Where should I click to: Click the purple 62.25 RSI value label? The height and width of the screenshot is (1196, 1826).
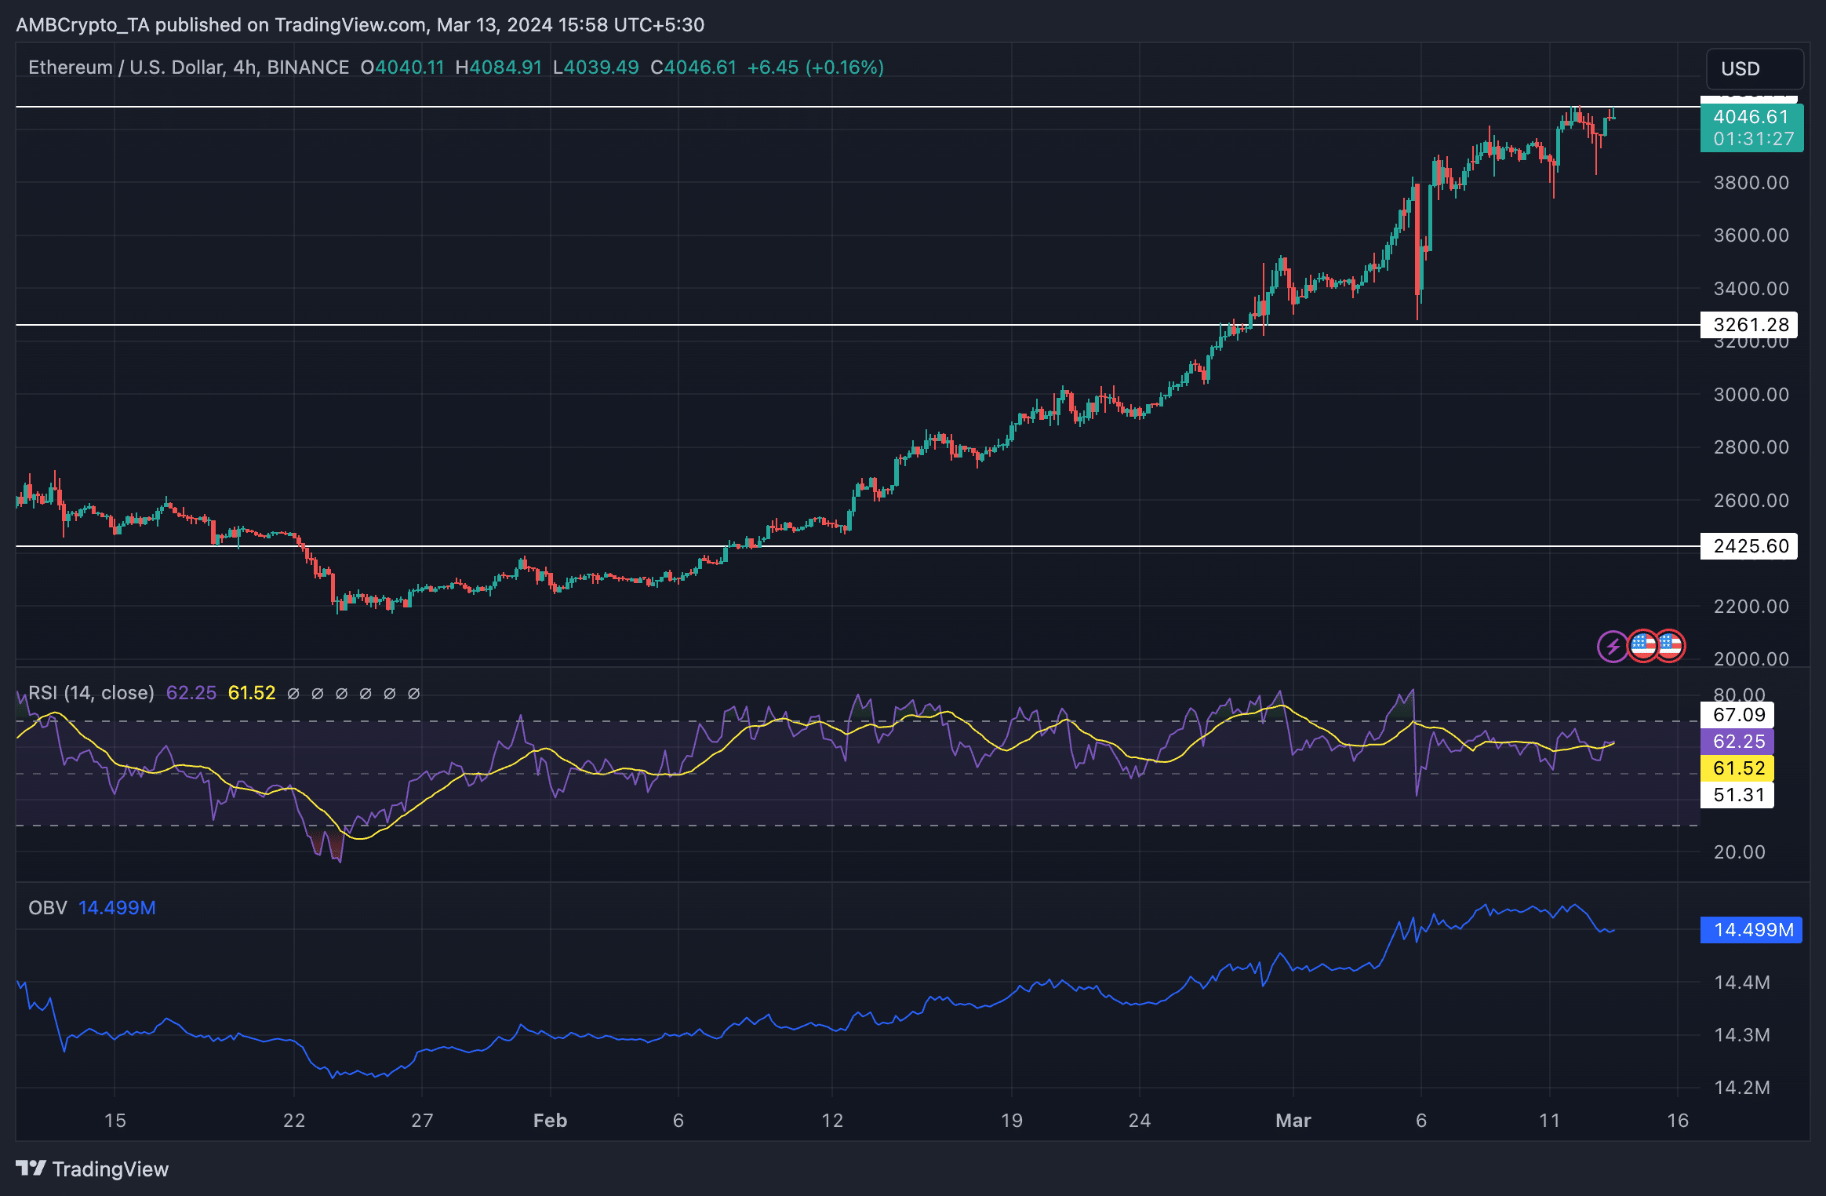[1737, 742]
